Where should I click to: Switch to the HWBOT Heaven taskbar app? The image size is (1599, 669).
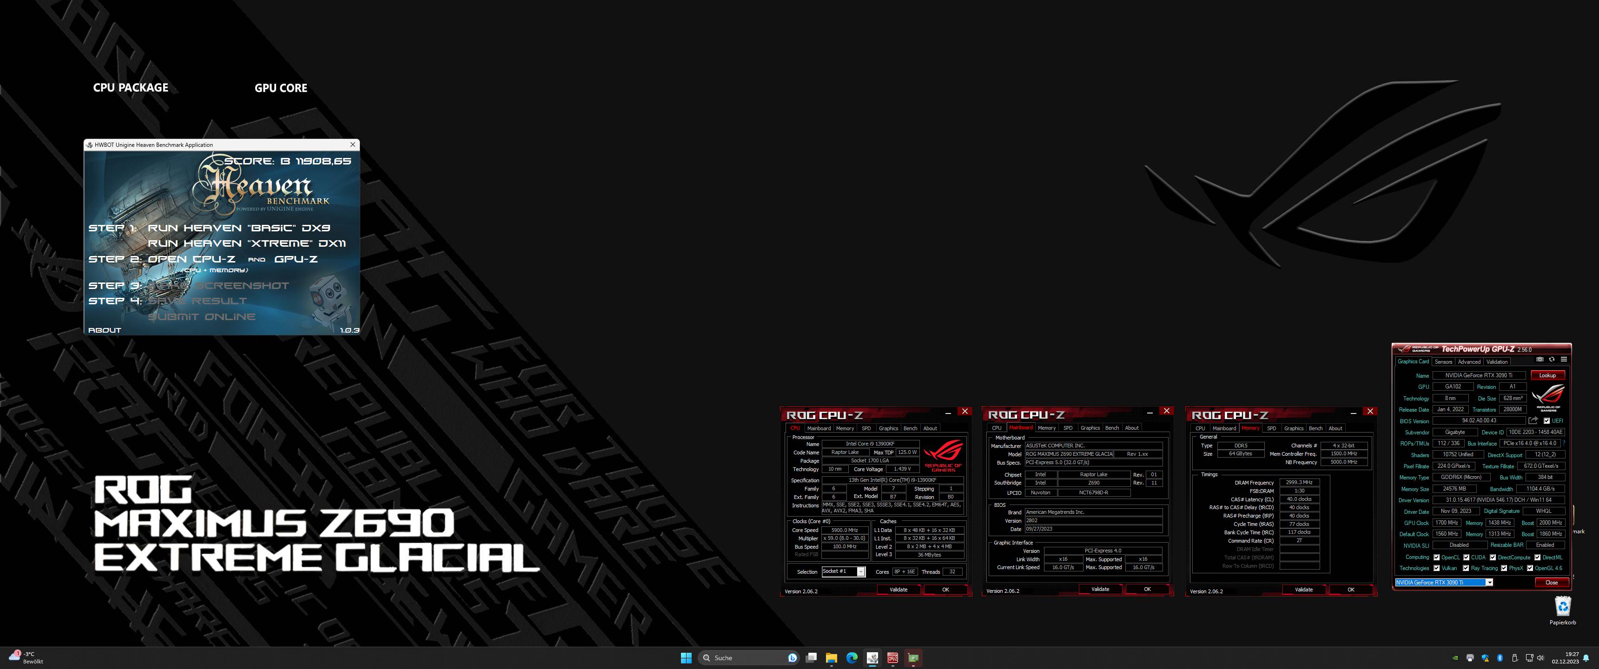(x=872, y=658)
